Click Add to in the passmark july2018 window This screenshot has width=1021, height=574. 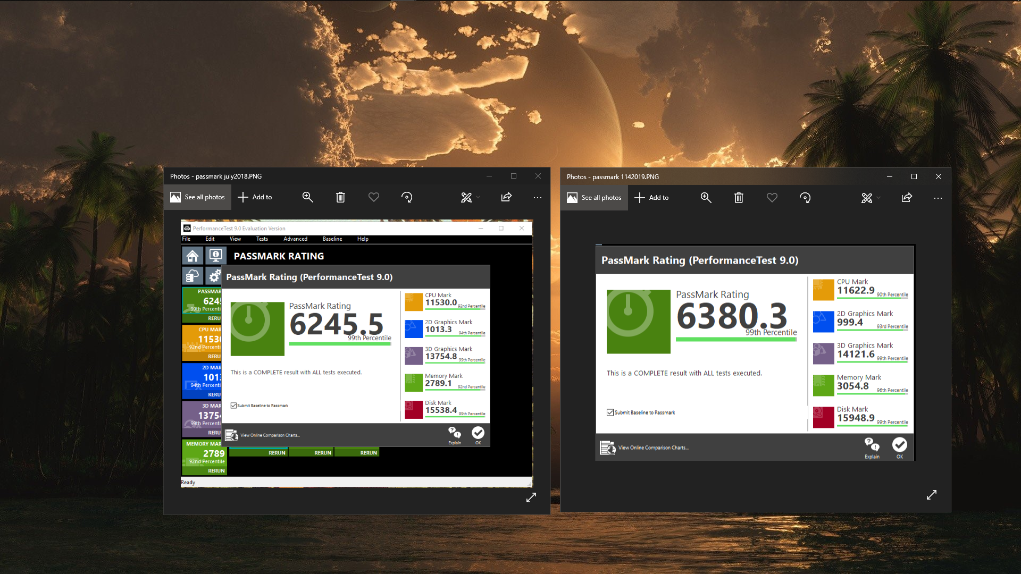coord(255,197)
